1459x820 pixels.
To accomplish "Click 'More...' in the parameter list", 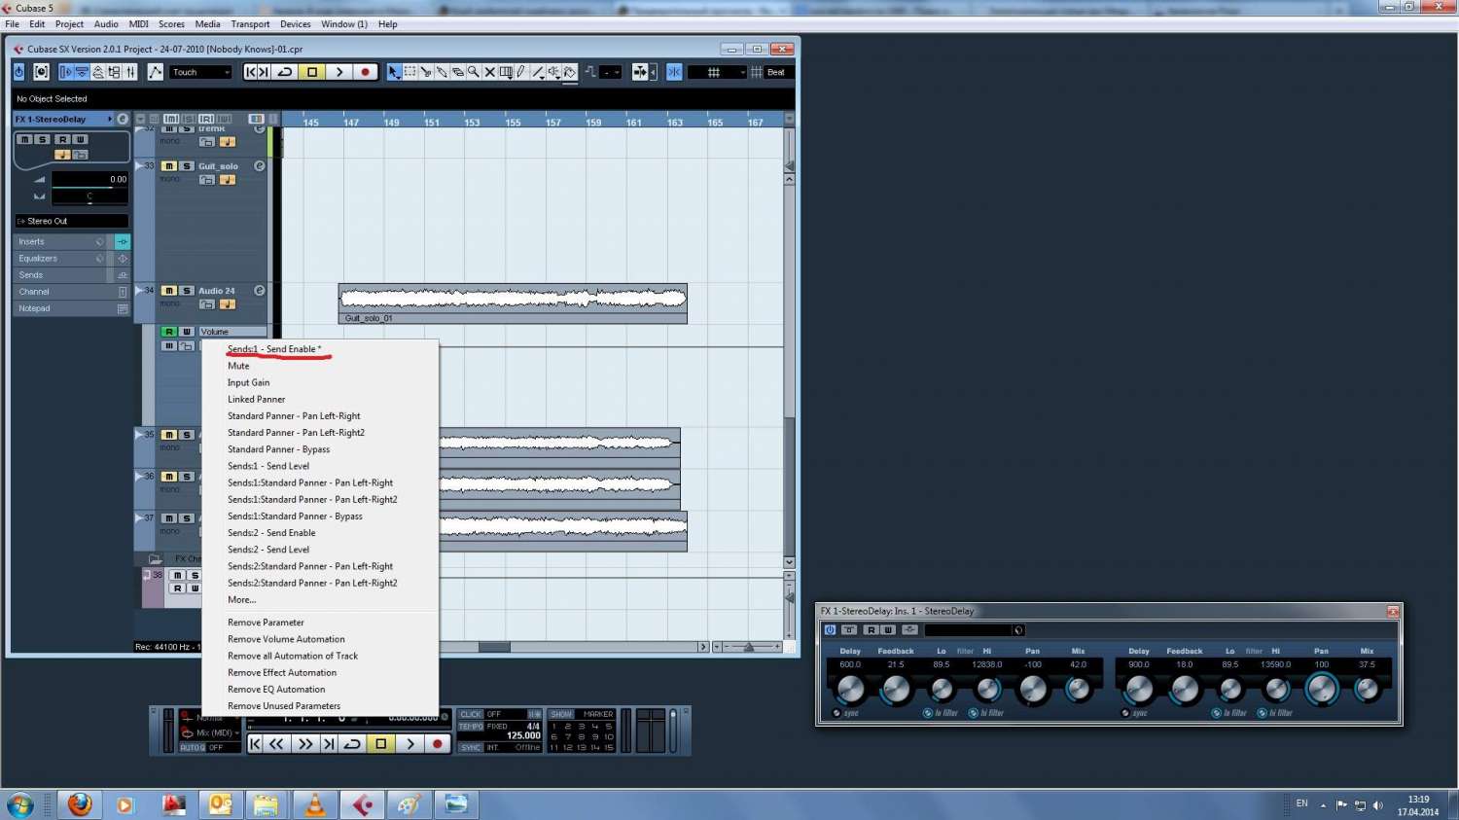I will click(x=241, y=600).
